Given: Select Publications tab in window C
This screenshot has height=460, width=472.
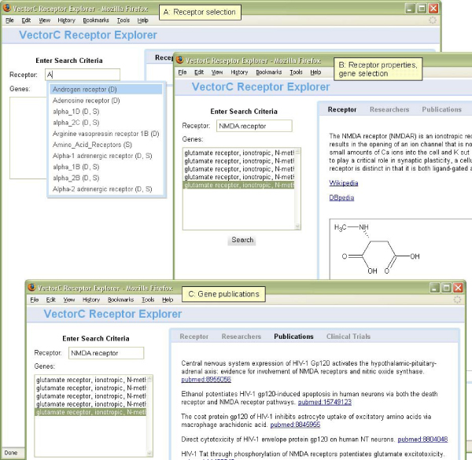Looking at the screenshot, I should 293,337.
